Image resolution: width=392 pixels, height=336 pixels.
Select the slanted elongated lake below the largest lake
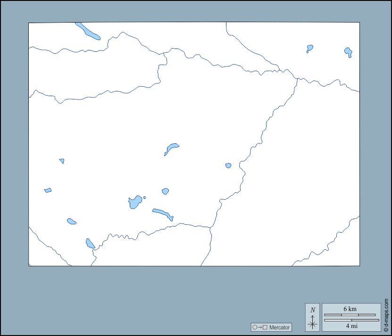163,214
